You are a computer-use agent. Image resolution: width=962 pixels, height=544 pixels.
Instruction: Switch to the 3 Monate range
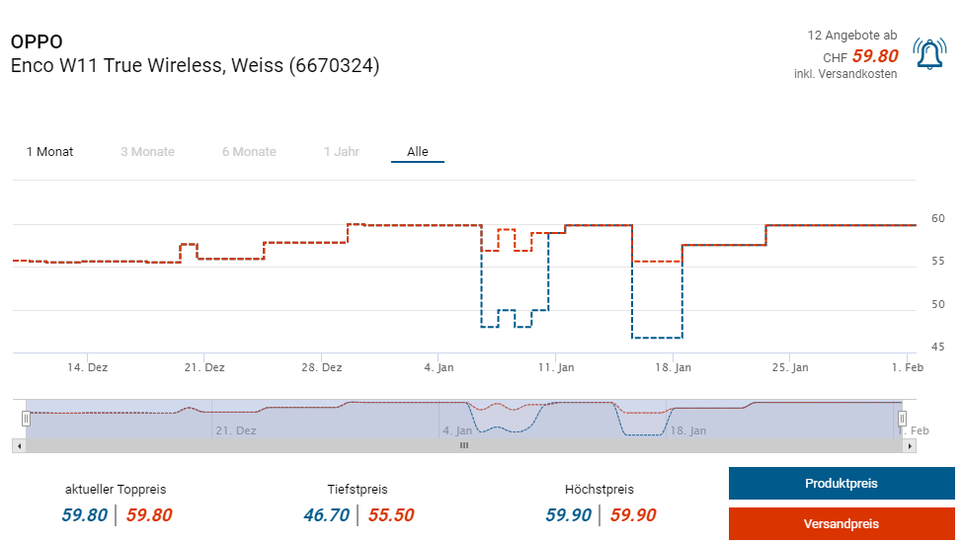pyautogui.click(x=147, y=152)
